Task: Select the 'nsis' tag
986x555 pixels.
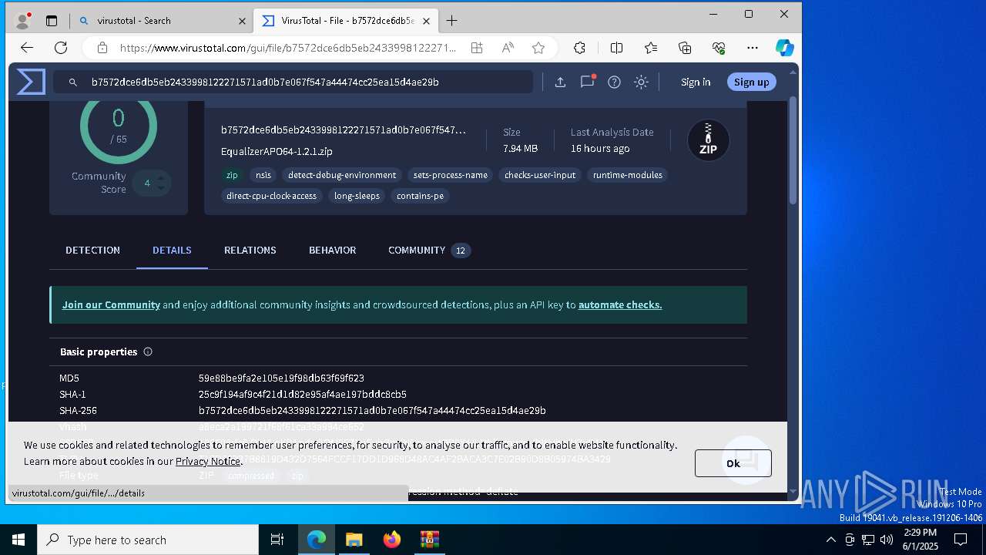Action: 263,175
